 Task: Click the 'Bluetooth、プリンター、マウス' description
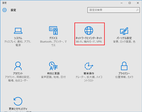click(x=53, y=43)
